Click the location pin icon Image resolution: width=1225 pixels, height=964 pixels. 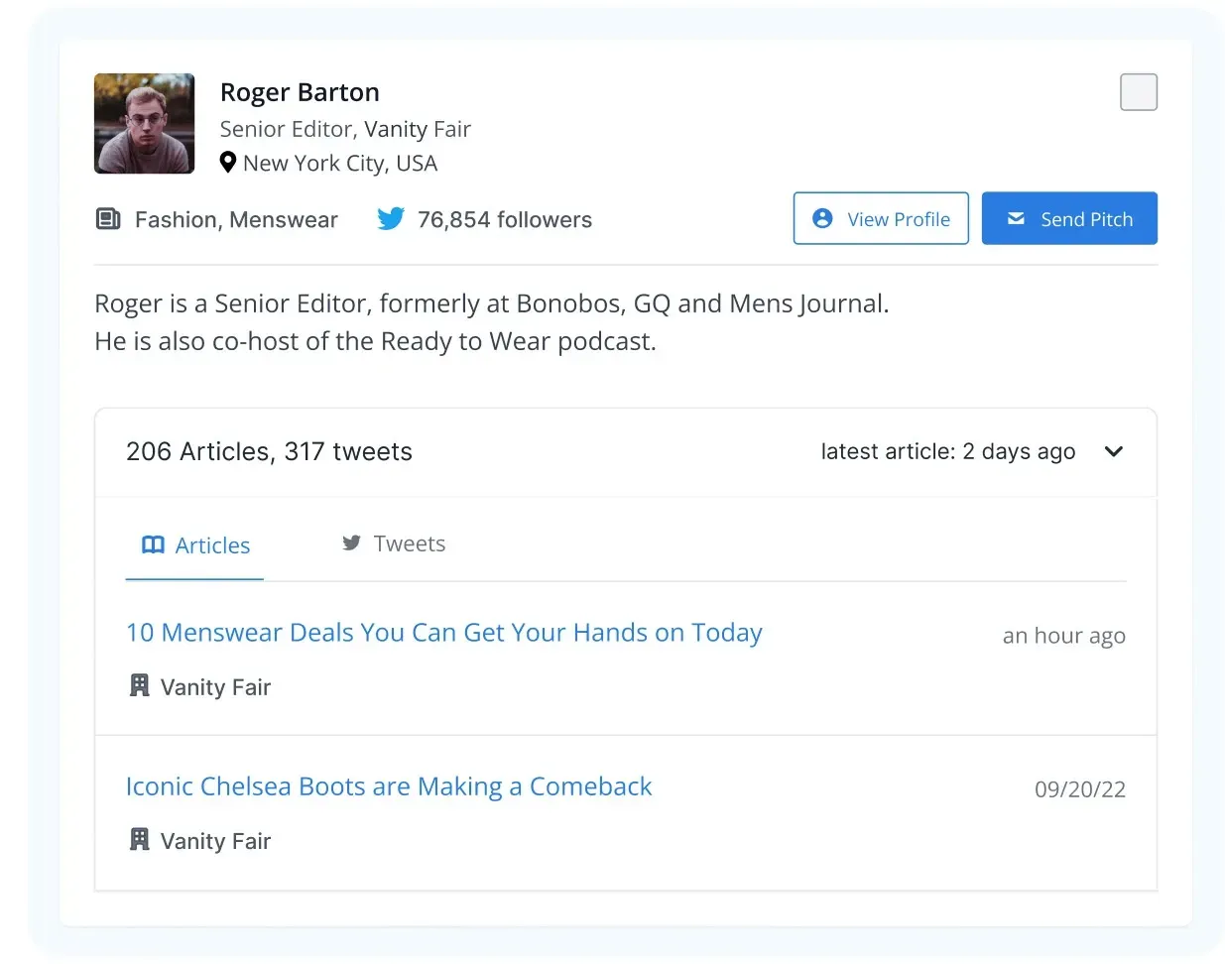click(228, 163)
